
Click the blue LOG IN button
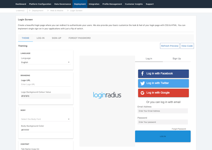point(163,136)
